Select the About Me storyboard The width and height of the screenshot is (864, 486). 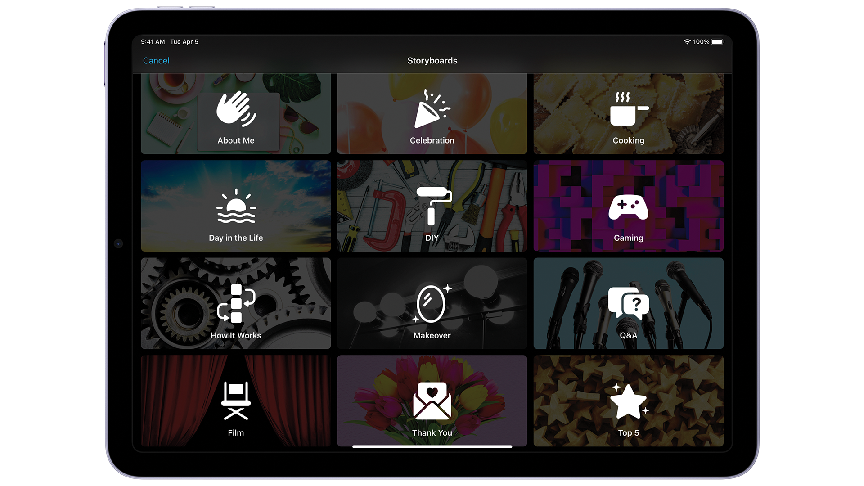(x=236, y=114)
